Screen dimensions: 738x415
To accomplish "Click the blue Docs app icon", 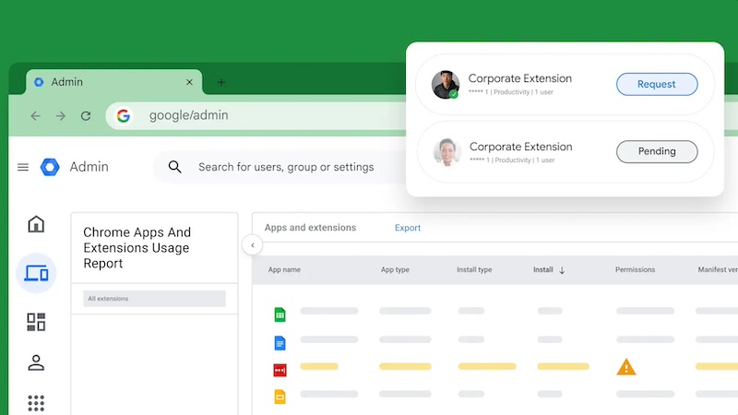I will click(280, 343).
